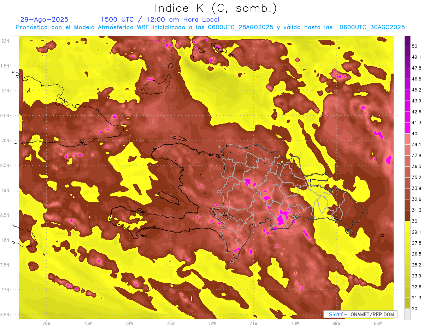Click the "69W" longitude label
424x328 pixels.
pos(336,323)
